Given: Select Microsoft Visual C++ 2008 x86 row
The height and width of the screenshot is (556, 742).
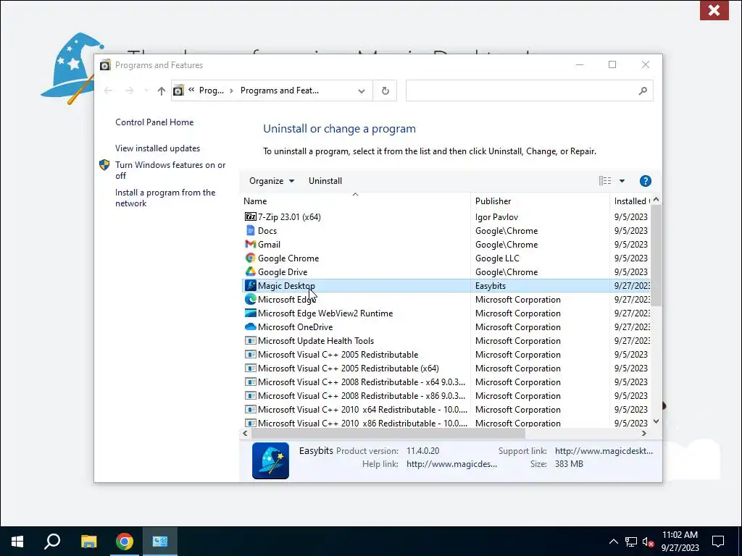Looking at the screenshot, I should [x=362, y=396].
